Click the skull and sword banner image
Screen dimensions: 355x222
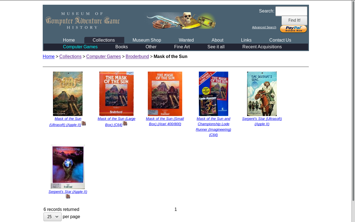[x=181, y=21]
